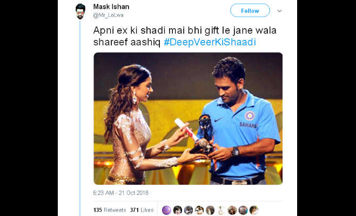Click the fourth liker avatar

click(x=199, y=210)
